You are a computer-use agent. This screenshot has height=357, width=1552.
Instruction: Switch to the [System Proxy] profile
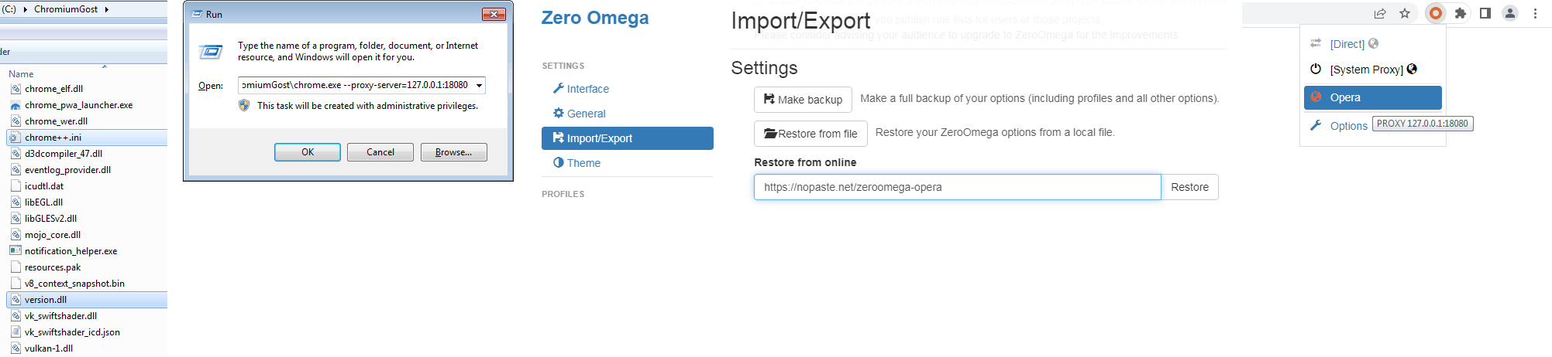[x=1366, y=70]
